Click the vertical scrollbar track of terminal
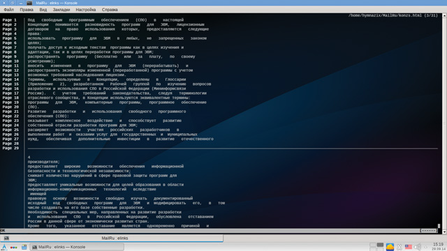The image size is (447, 251). [x=444, y=123]
